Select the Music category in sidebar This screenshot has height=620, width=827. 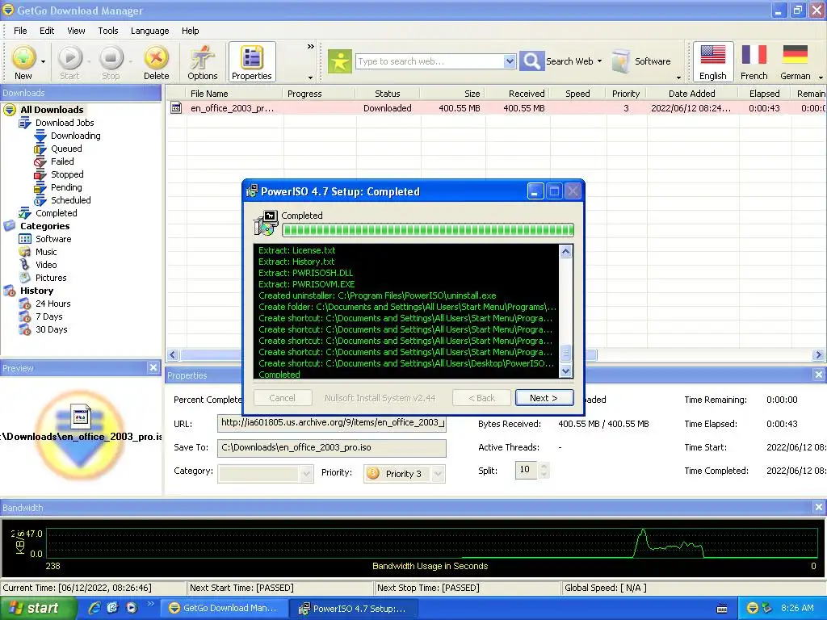click(x=46, y=252)
